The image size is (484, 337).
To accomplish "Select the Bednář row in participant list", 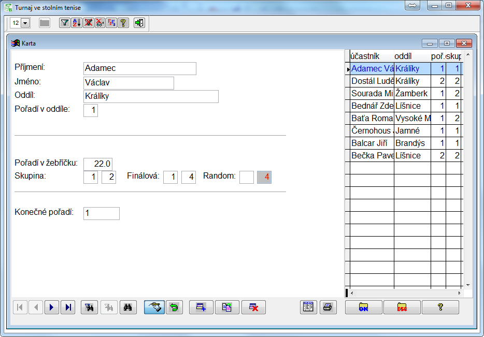I will coord(372,106).
